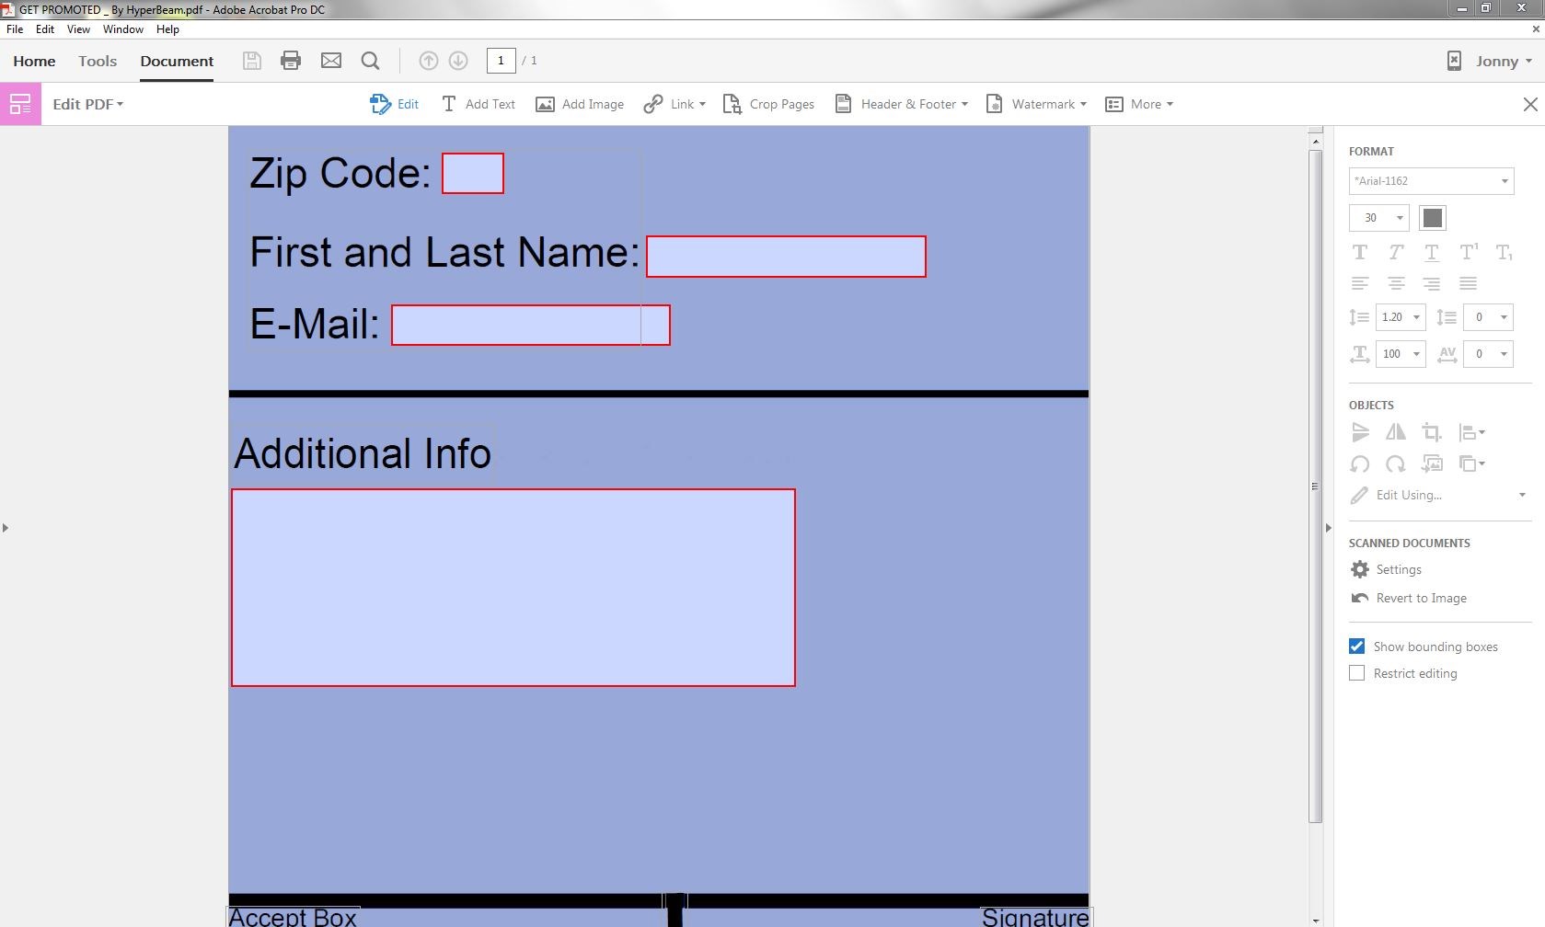Disable Show bounding boxes
This screenshot has width=1545, height=927.
[x=1355, y=646]
